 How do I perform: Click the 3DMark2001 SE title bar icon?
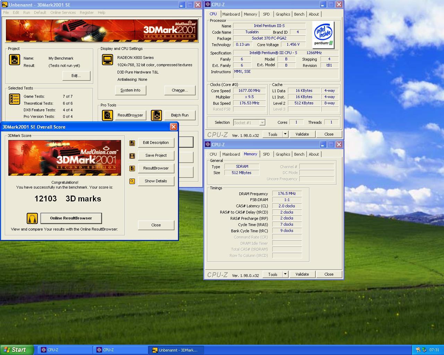5,5
